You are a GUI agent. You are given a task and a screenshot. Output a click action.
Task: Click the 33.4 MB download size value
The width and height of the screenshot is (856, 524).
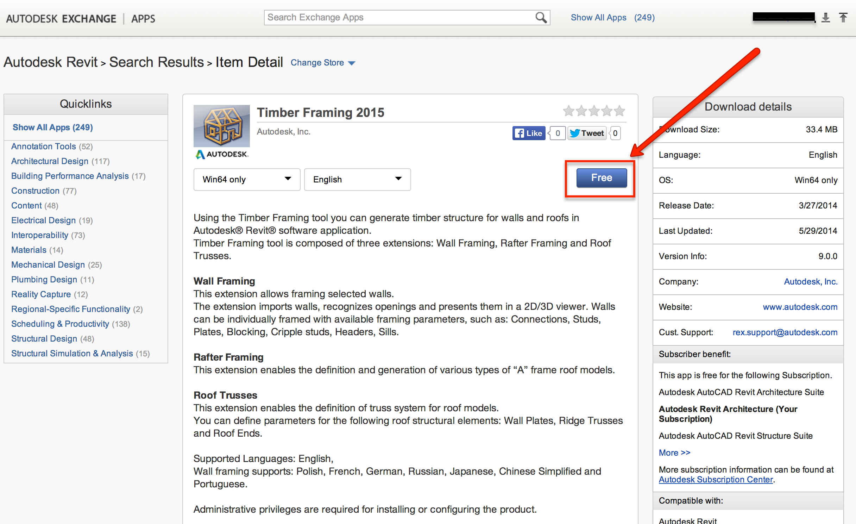click(x=822, y=130)
